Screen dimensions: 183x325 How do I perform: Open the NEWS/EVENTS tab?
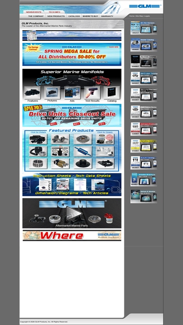33,12
